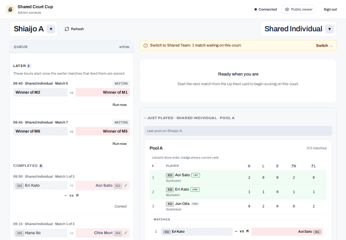Hide the Queue panel
Screen dimensions: 346x240
[x=124, y=47]
